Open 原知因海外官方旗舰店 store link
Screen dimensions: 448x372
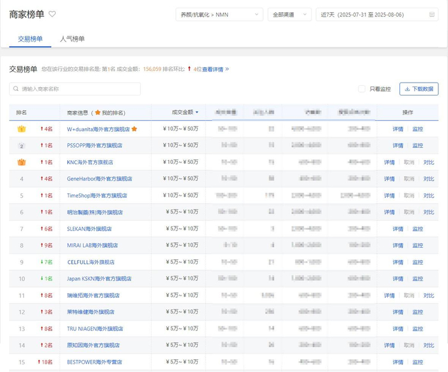[93, 345]
